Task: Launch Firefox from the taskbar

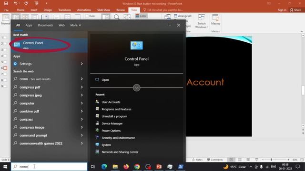Action: 126,167
